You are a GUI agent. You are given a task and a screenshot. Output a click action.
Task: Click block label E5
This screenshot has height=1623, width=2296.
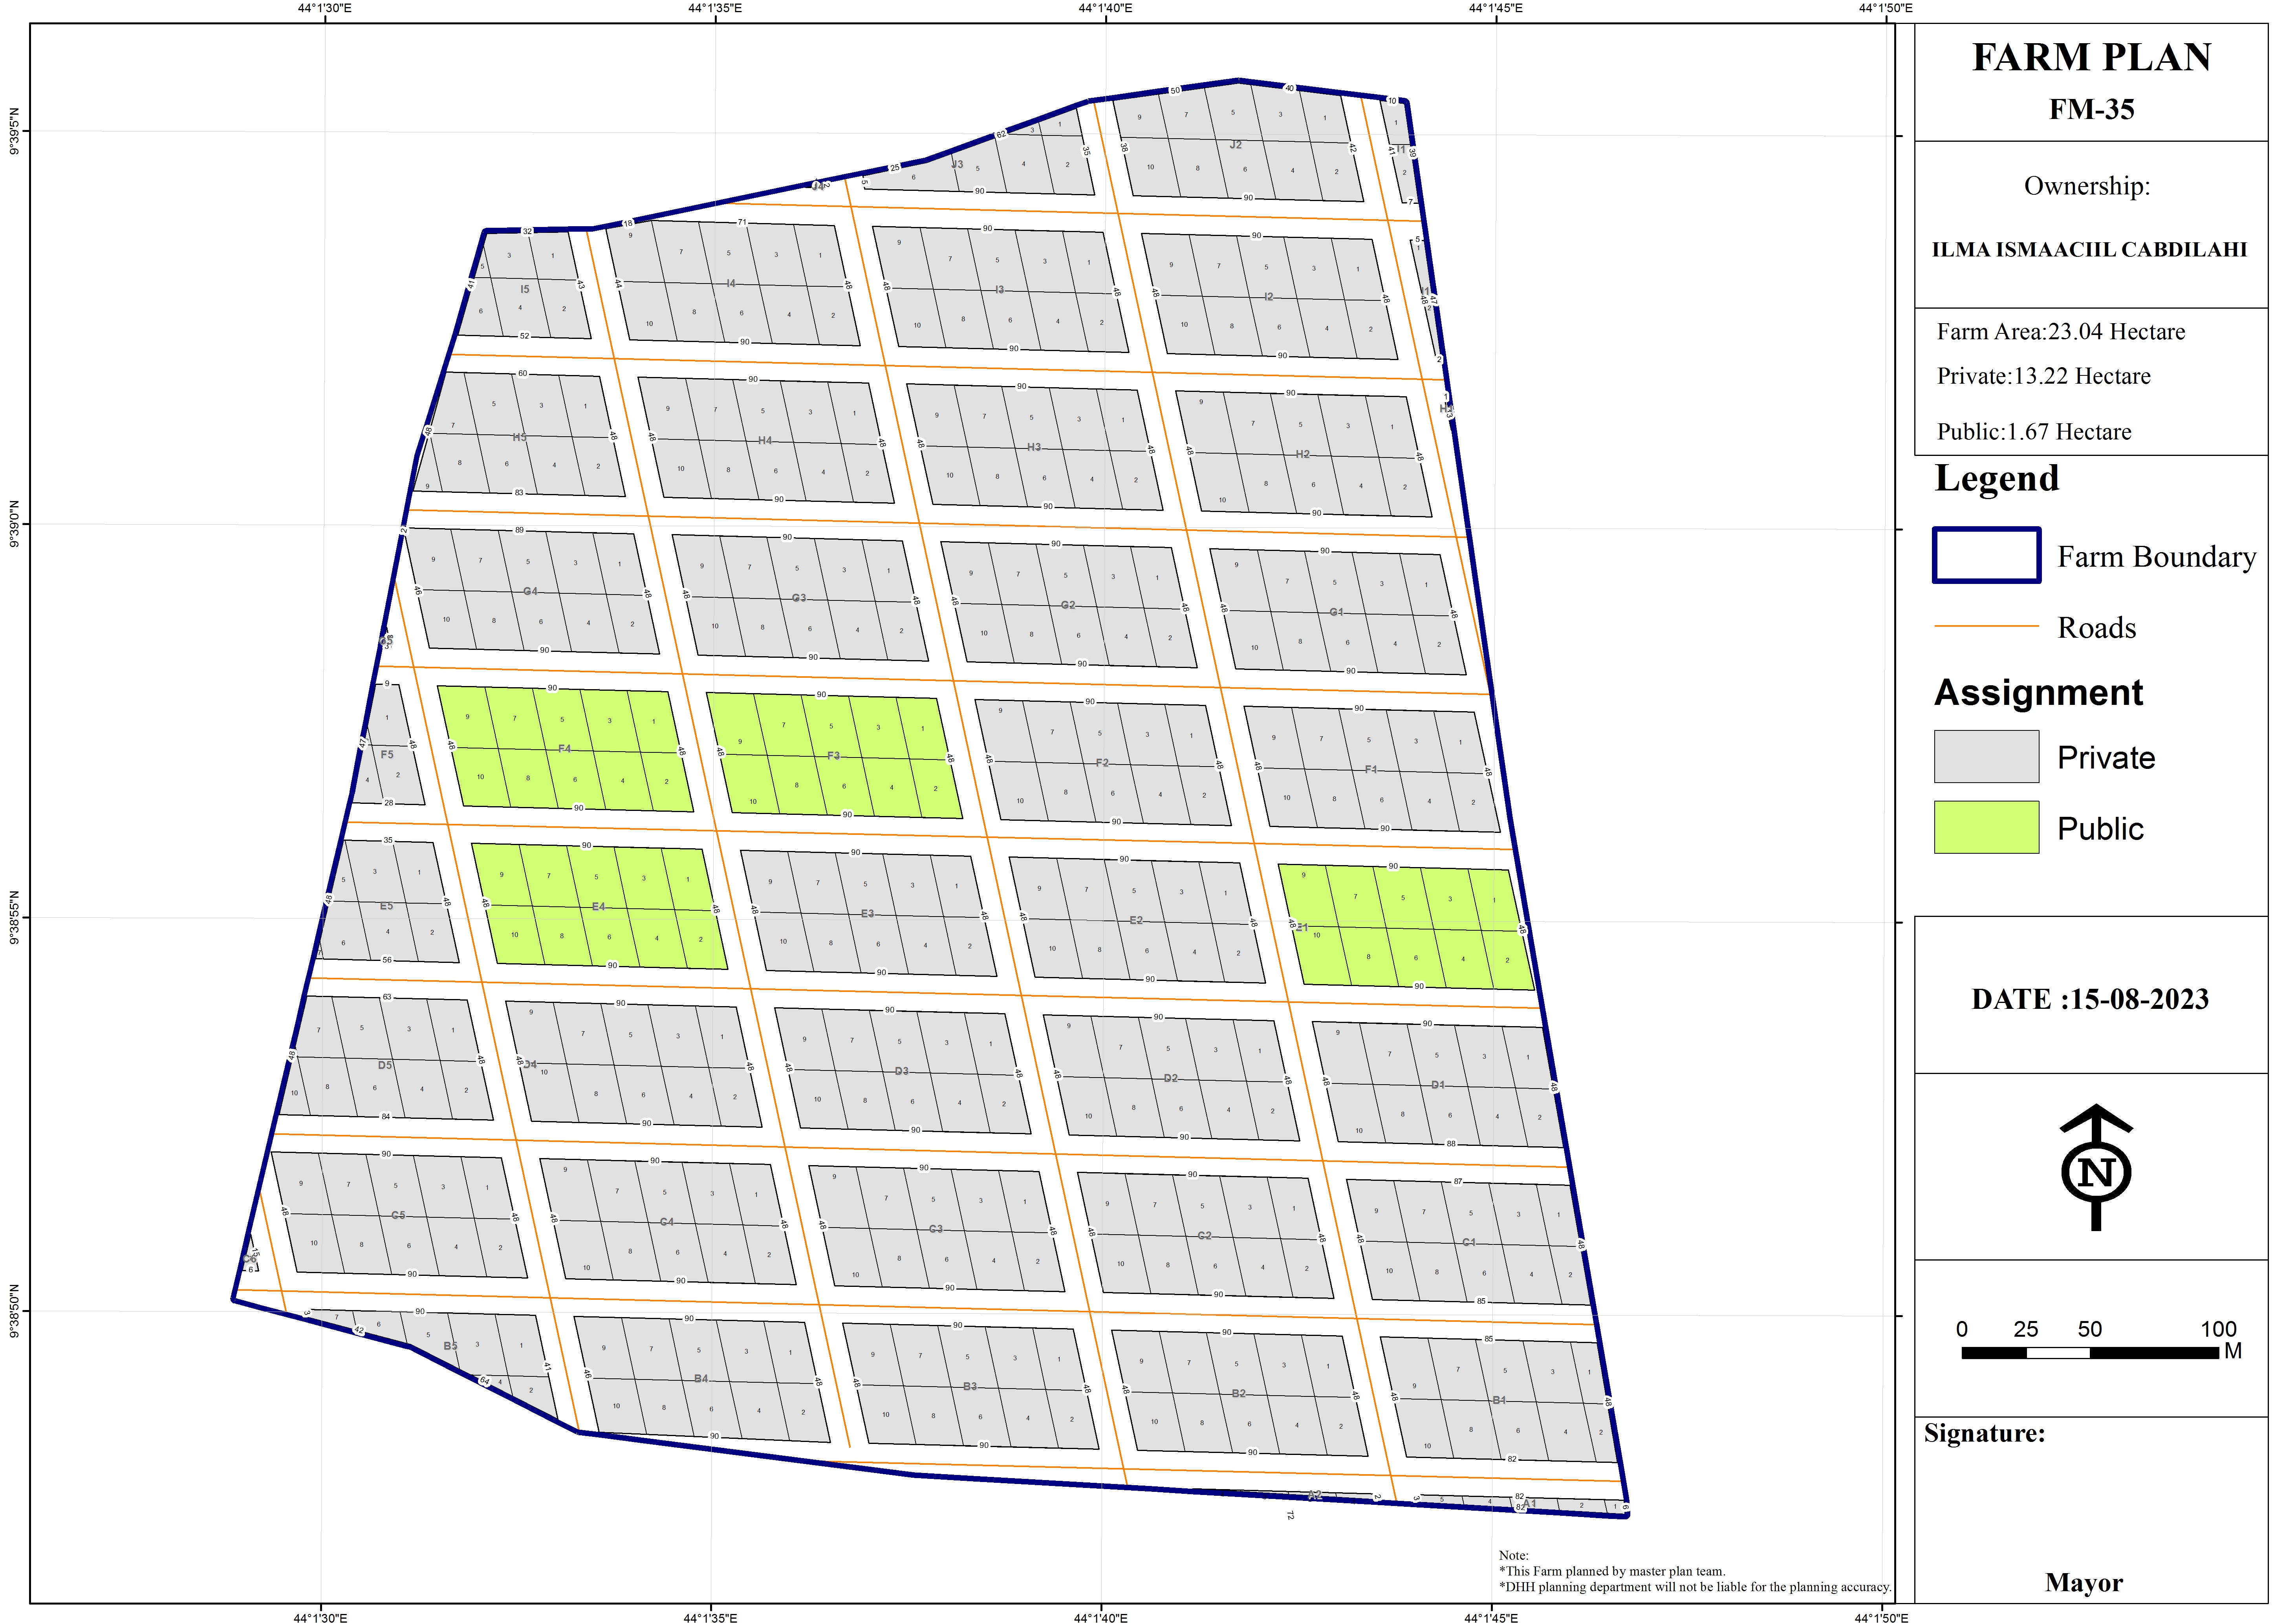click(x=386, y=906)
